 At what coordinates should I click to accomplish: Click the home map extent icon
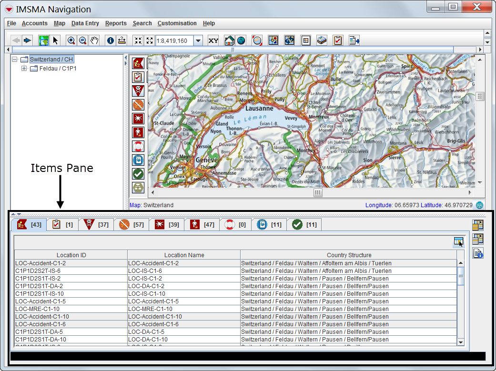click(229, 40)
